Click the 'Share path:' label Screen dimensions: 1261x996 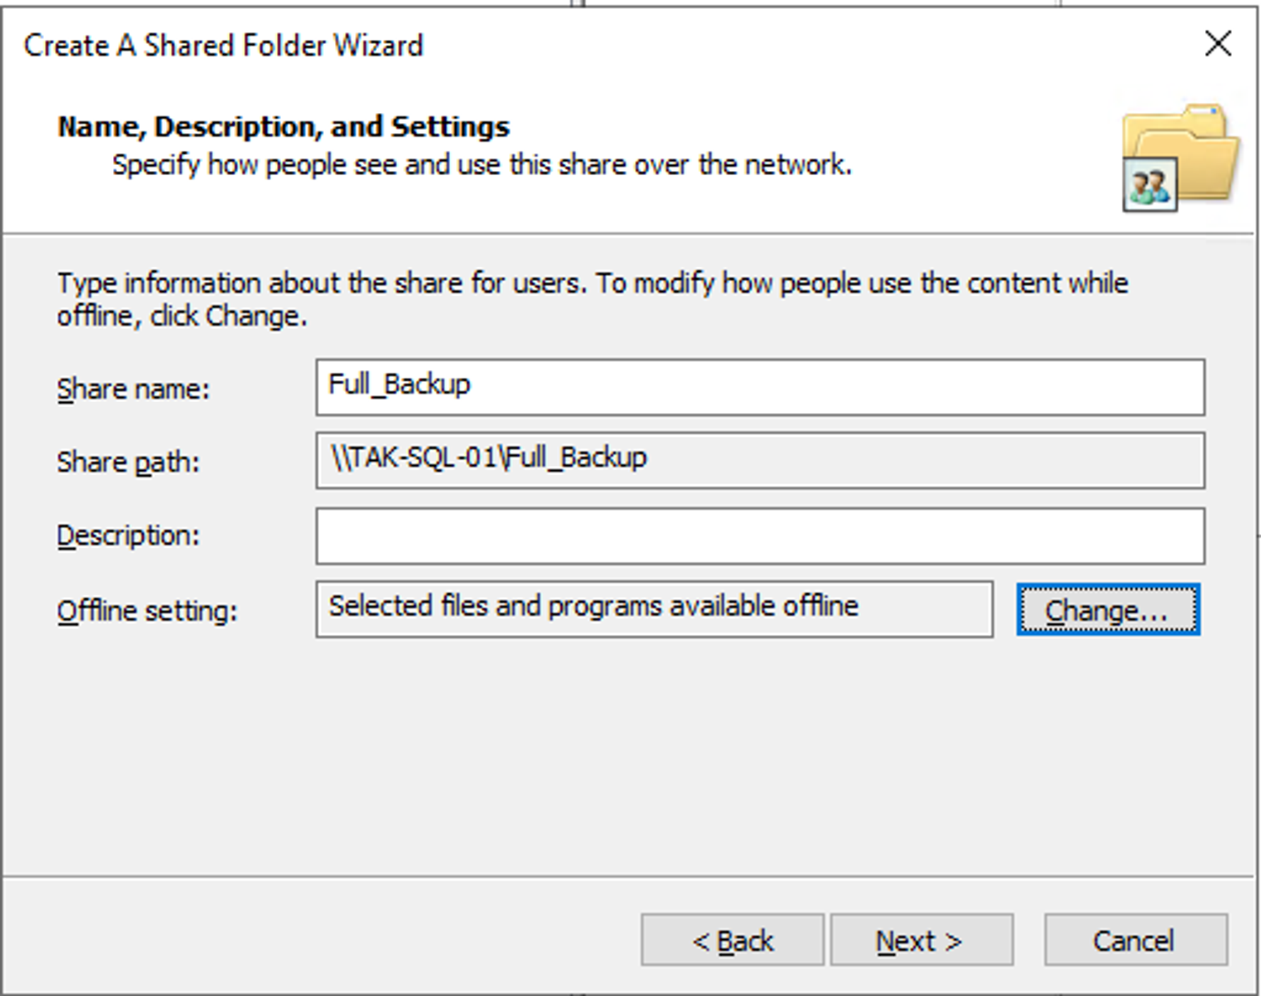[128, 462]
